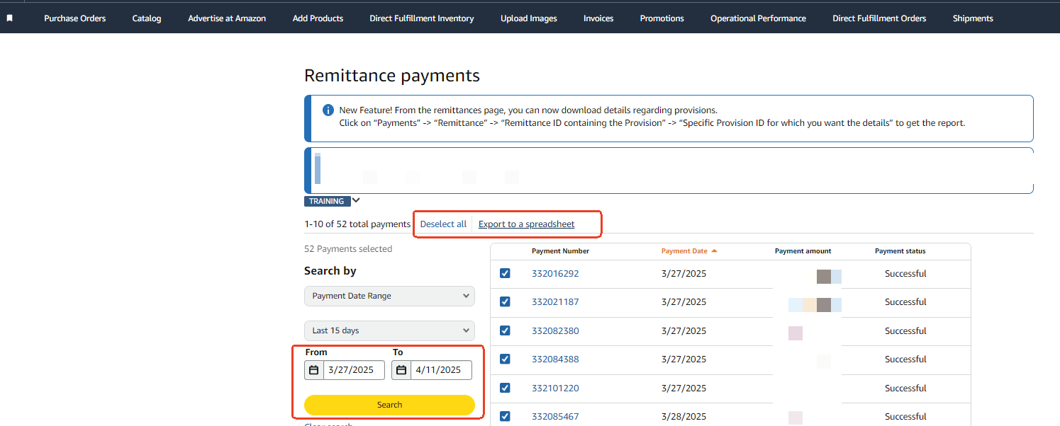The image size is (1060, 426).
Task: Click the Payment Date sort arrow icon
Action: pyautogui.click(x=714, y=251)
